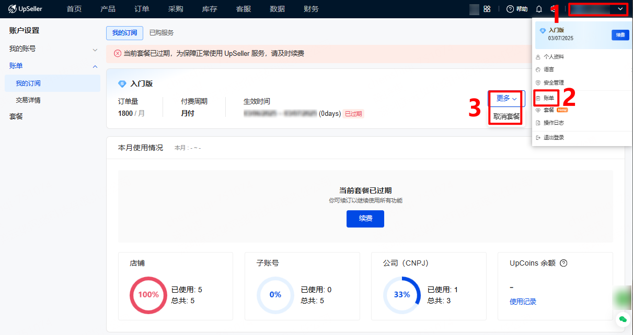Click the 账户设置 sidebar heading
The image size is (633, 335).
coord(24,31)
